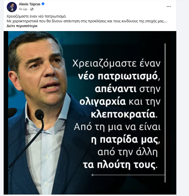
Task: Click the white vertical line beside the quote
Action: pyautogui.click(x=165, y=113)
